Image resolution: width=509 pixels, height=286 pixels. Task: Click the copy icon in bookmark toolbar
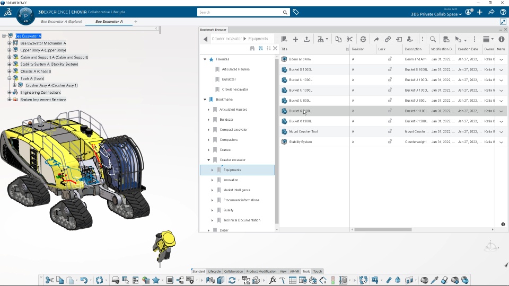point(338,39)
